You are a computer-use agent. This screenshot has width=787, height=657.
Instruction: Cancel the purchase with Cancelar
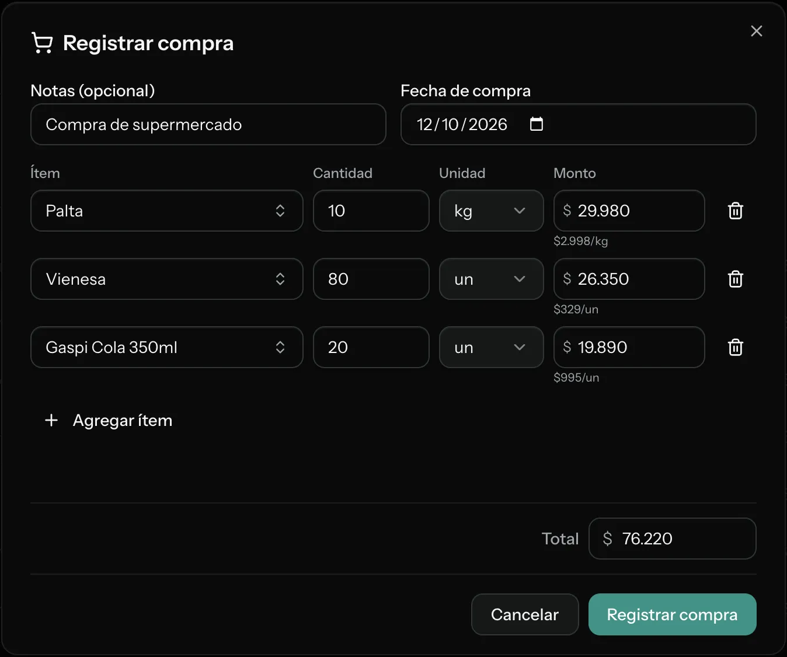click(x=525, y=614)
